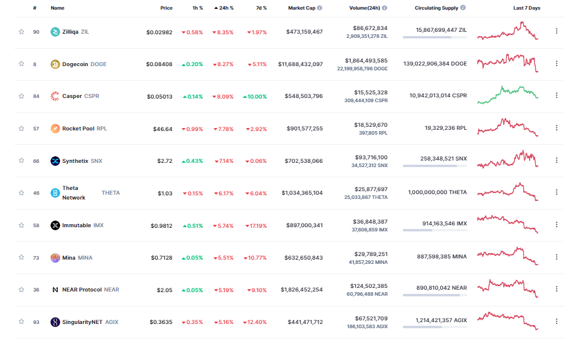The height and width of the screenshot is (342, 570).
Task: Sort by 1h % column
Action: click(197, 8)
